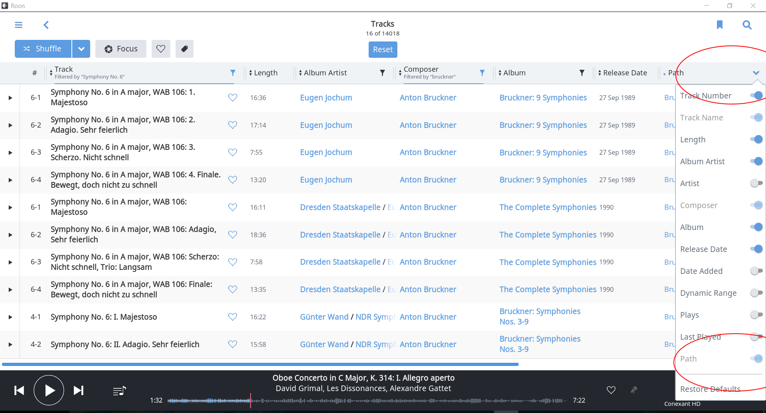Skip to next track

(79, 391)
